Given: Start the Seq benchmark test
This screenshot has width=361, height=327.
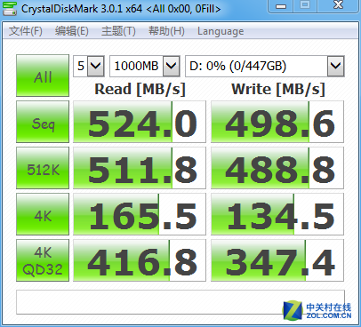Looking at the screenshot, I should [43, 122].
